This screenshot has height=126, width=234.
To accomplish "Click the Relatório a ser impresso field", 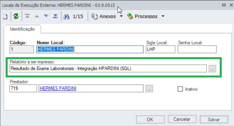I will click(108, 68).
